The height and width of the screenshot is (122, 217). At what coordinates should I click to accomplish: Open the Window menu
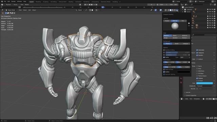[x=19, y=1]
